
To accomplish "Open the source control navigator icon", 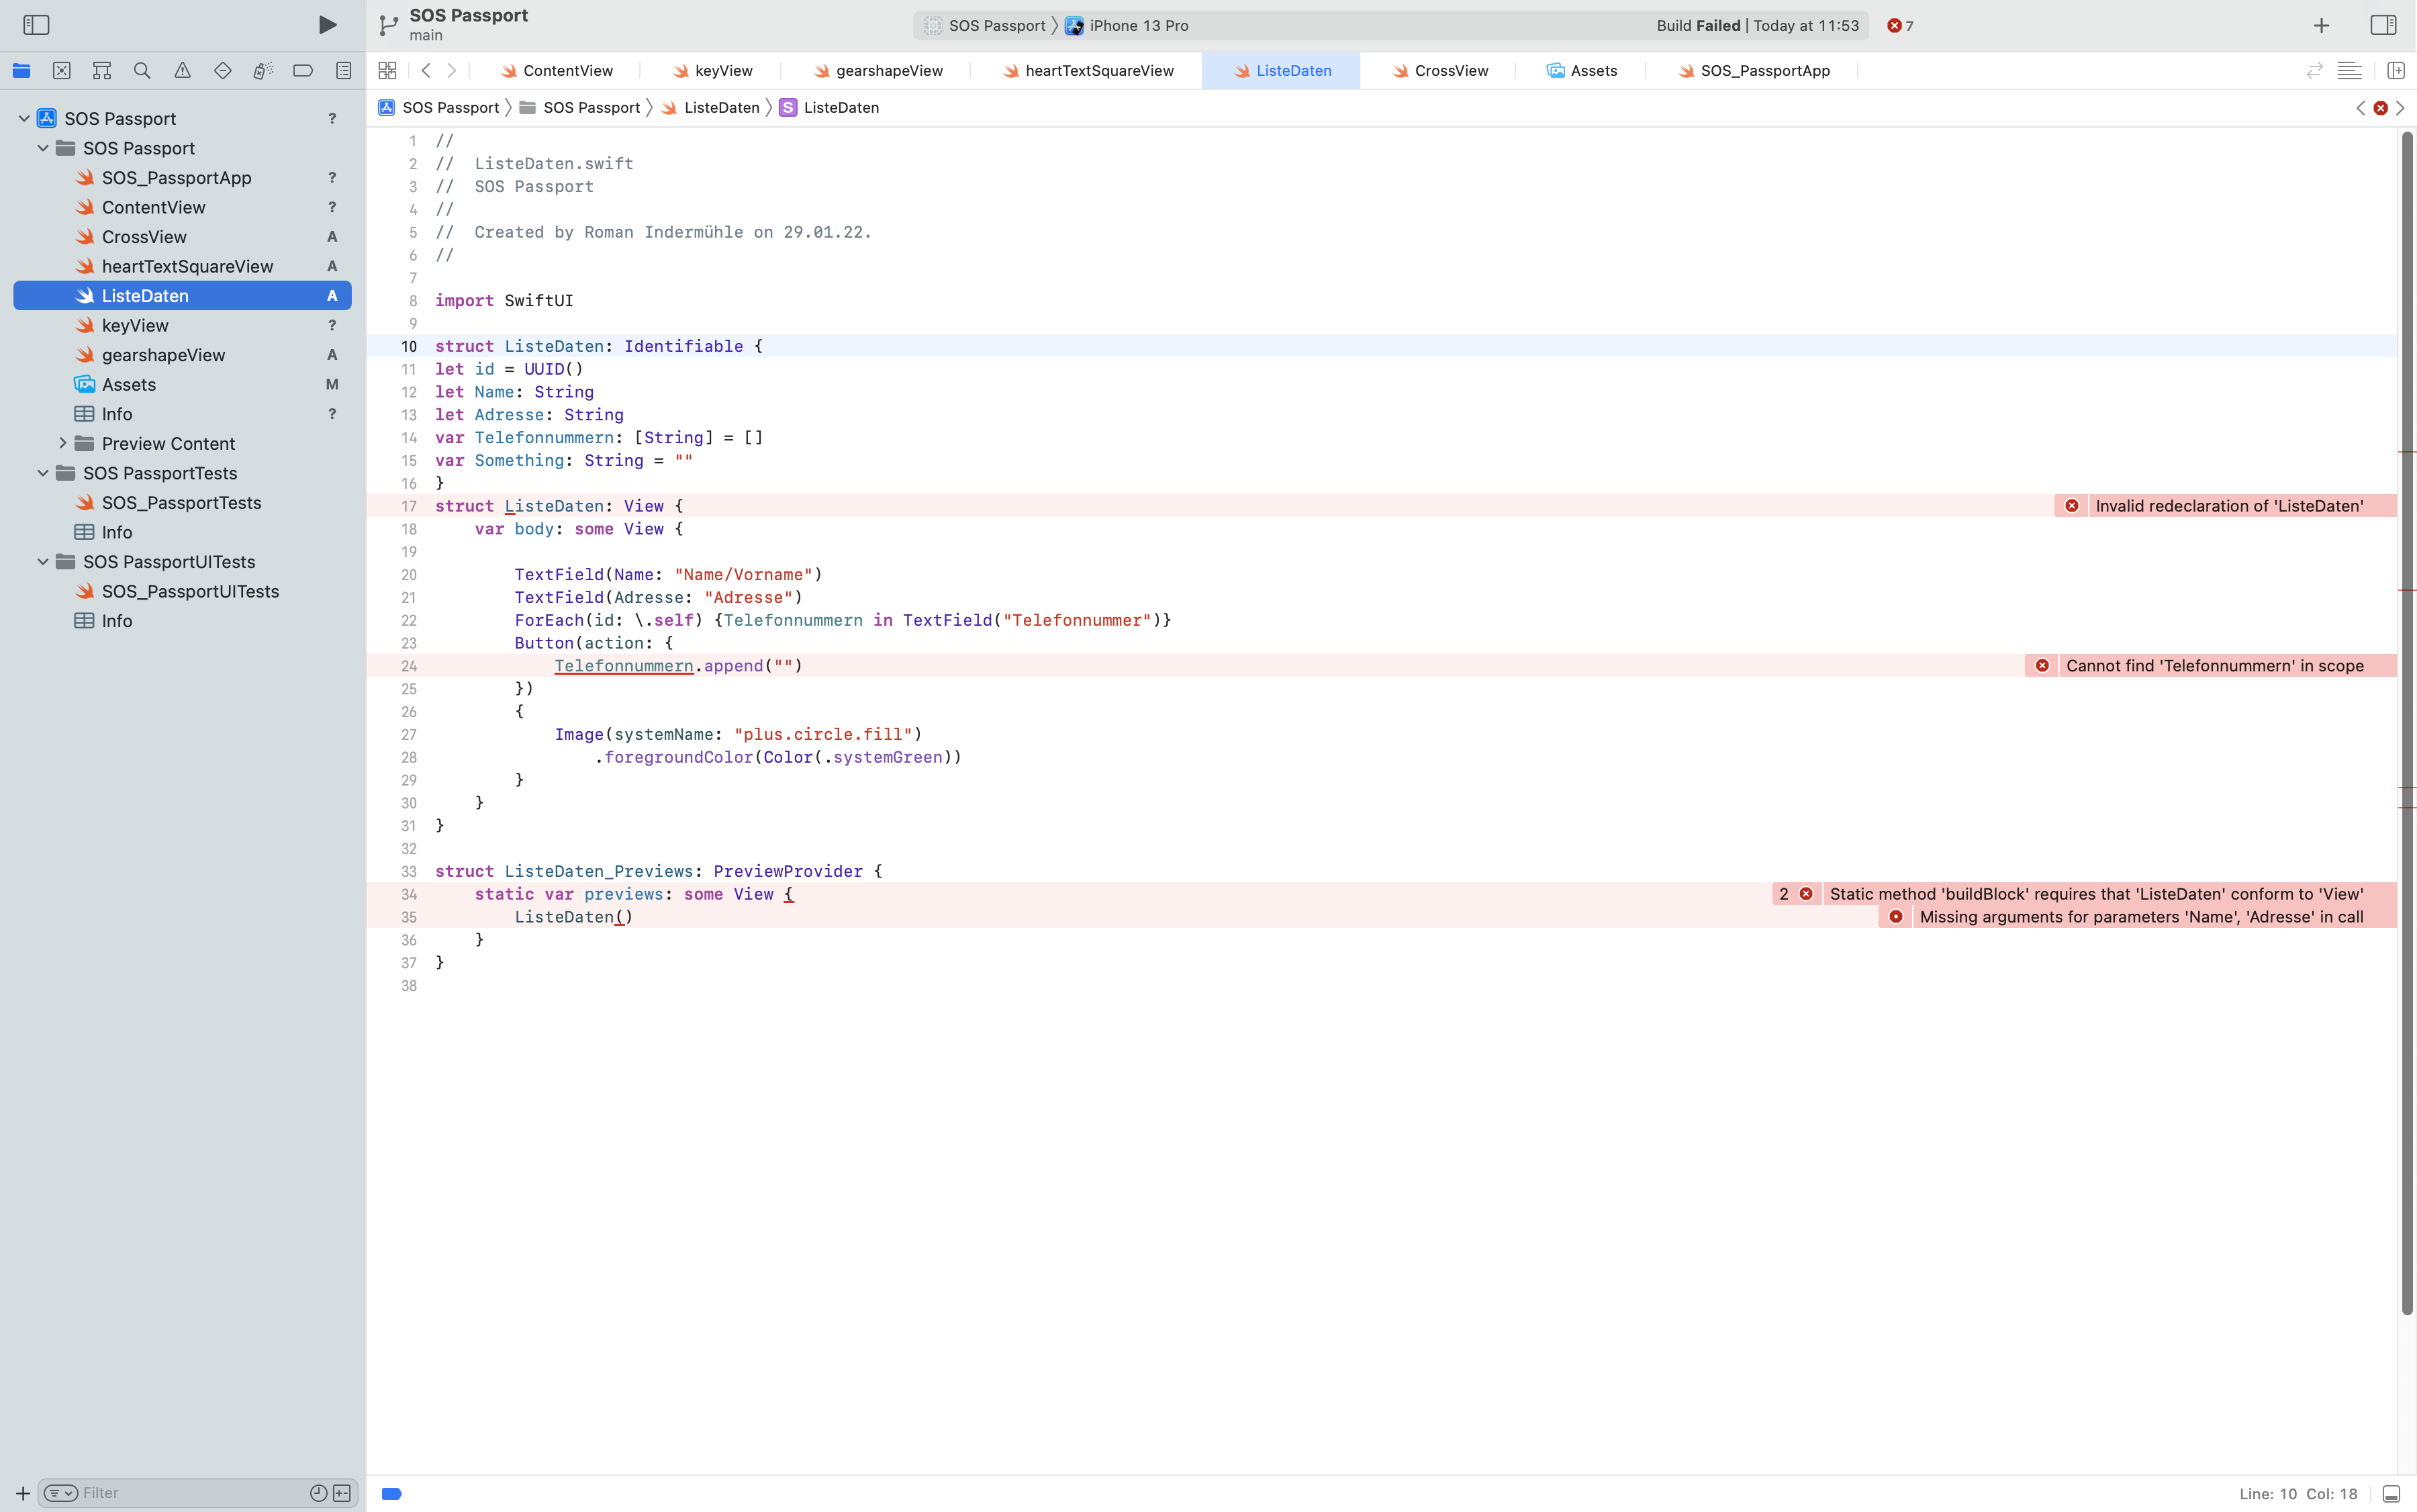I will 62,71.
